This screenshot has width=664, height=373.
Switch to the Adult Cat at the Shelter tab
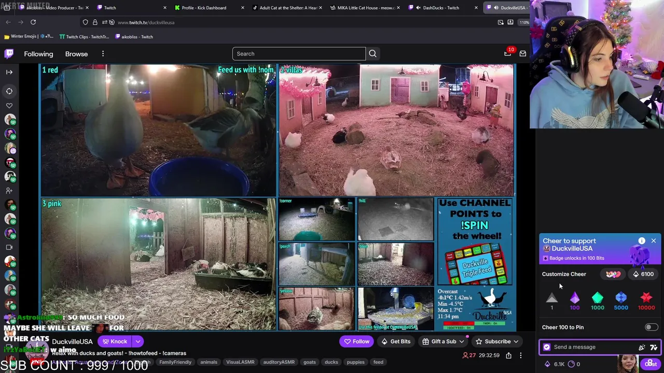point(288,8)
